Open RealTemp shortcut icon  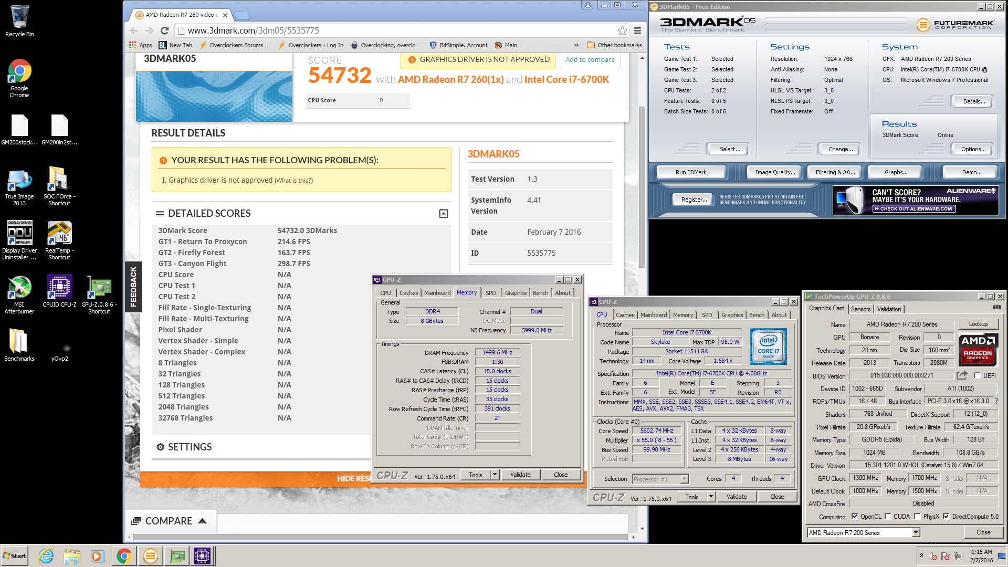point(59,240)
